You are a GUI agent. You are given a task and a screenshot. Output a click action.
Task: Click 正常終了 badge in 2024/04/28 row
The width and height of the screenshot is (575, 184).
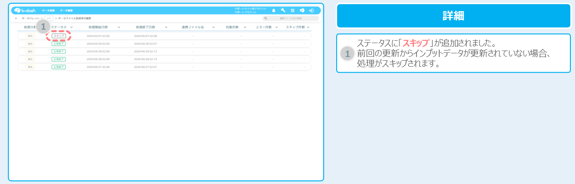click(58, 59)
